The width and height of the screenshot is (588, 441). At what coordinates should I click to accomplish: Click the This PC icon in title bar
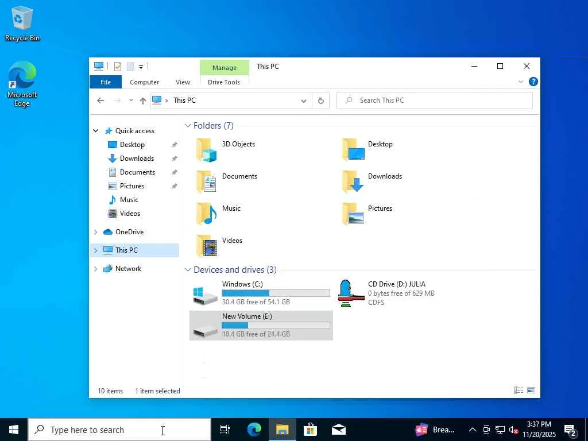(x=99, y=67)
